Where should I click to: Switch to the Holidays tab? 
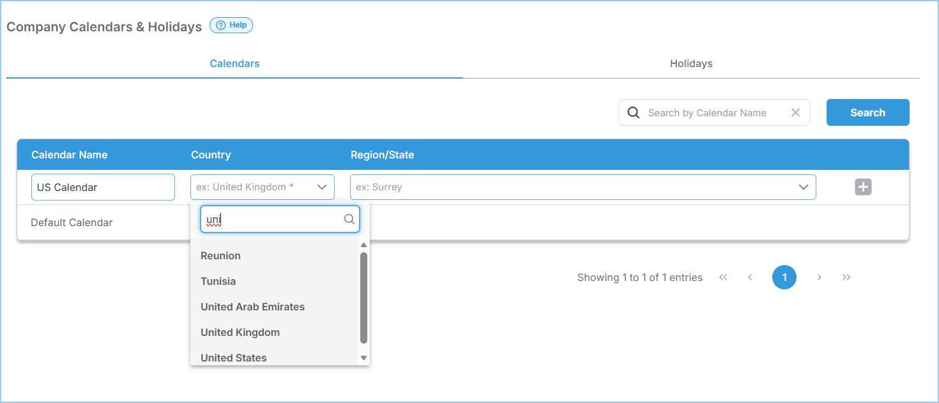click(x=691, y=64)
